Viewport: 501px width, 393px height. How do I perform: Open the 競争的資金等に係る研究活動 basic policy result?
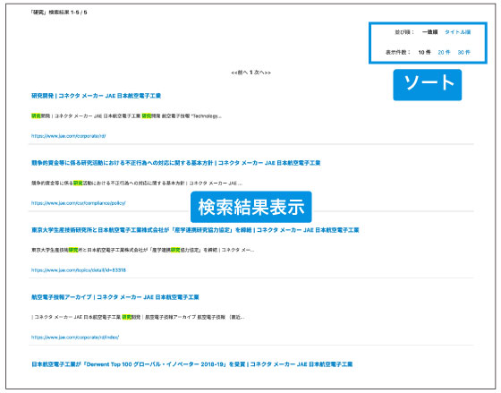pyautogui.click(x=175, y=163)
